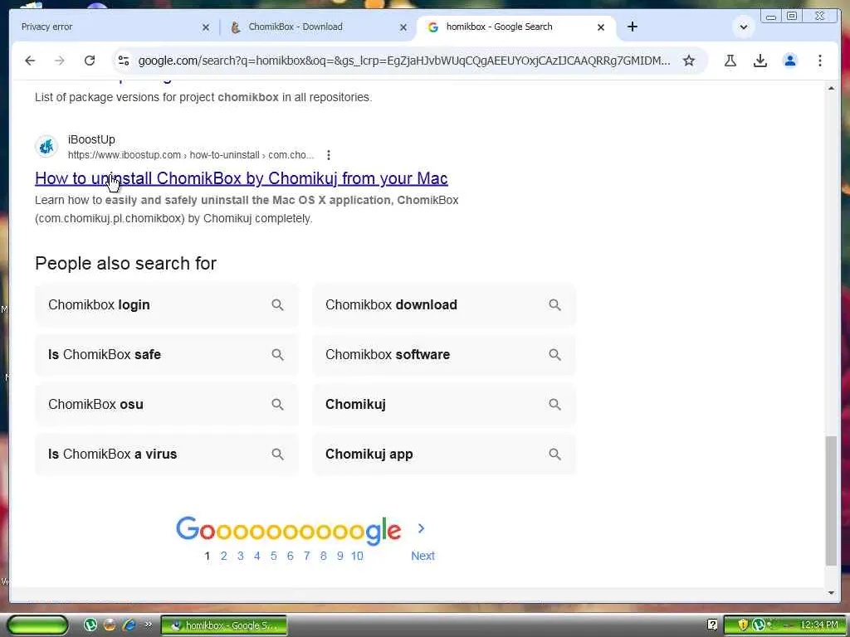Click the taskbar clock showing 12:34 PM

(819, 625)
